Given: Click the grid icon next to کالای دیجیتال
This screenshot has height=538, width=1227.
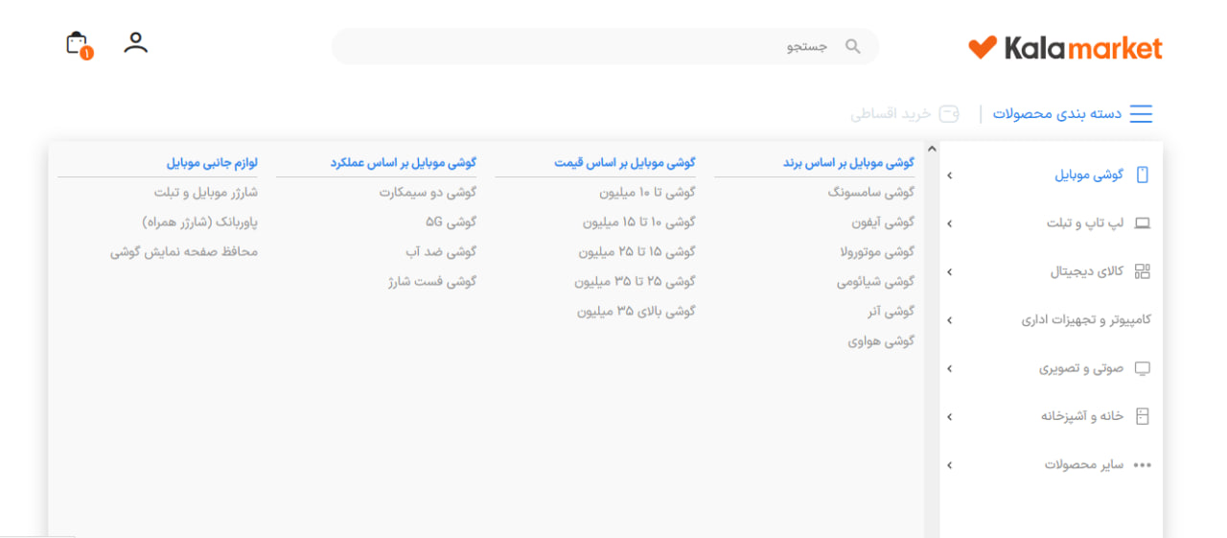Looking at the screenshot, I should tap(1142, 271).
